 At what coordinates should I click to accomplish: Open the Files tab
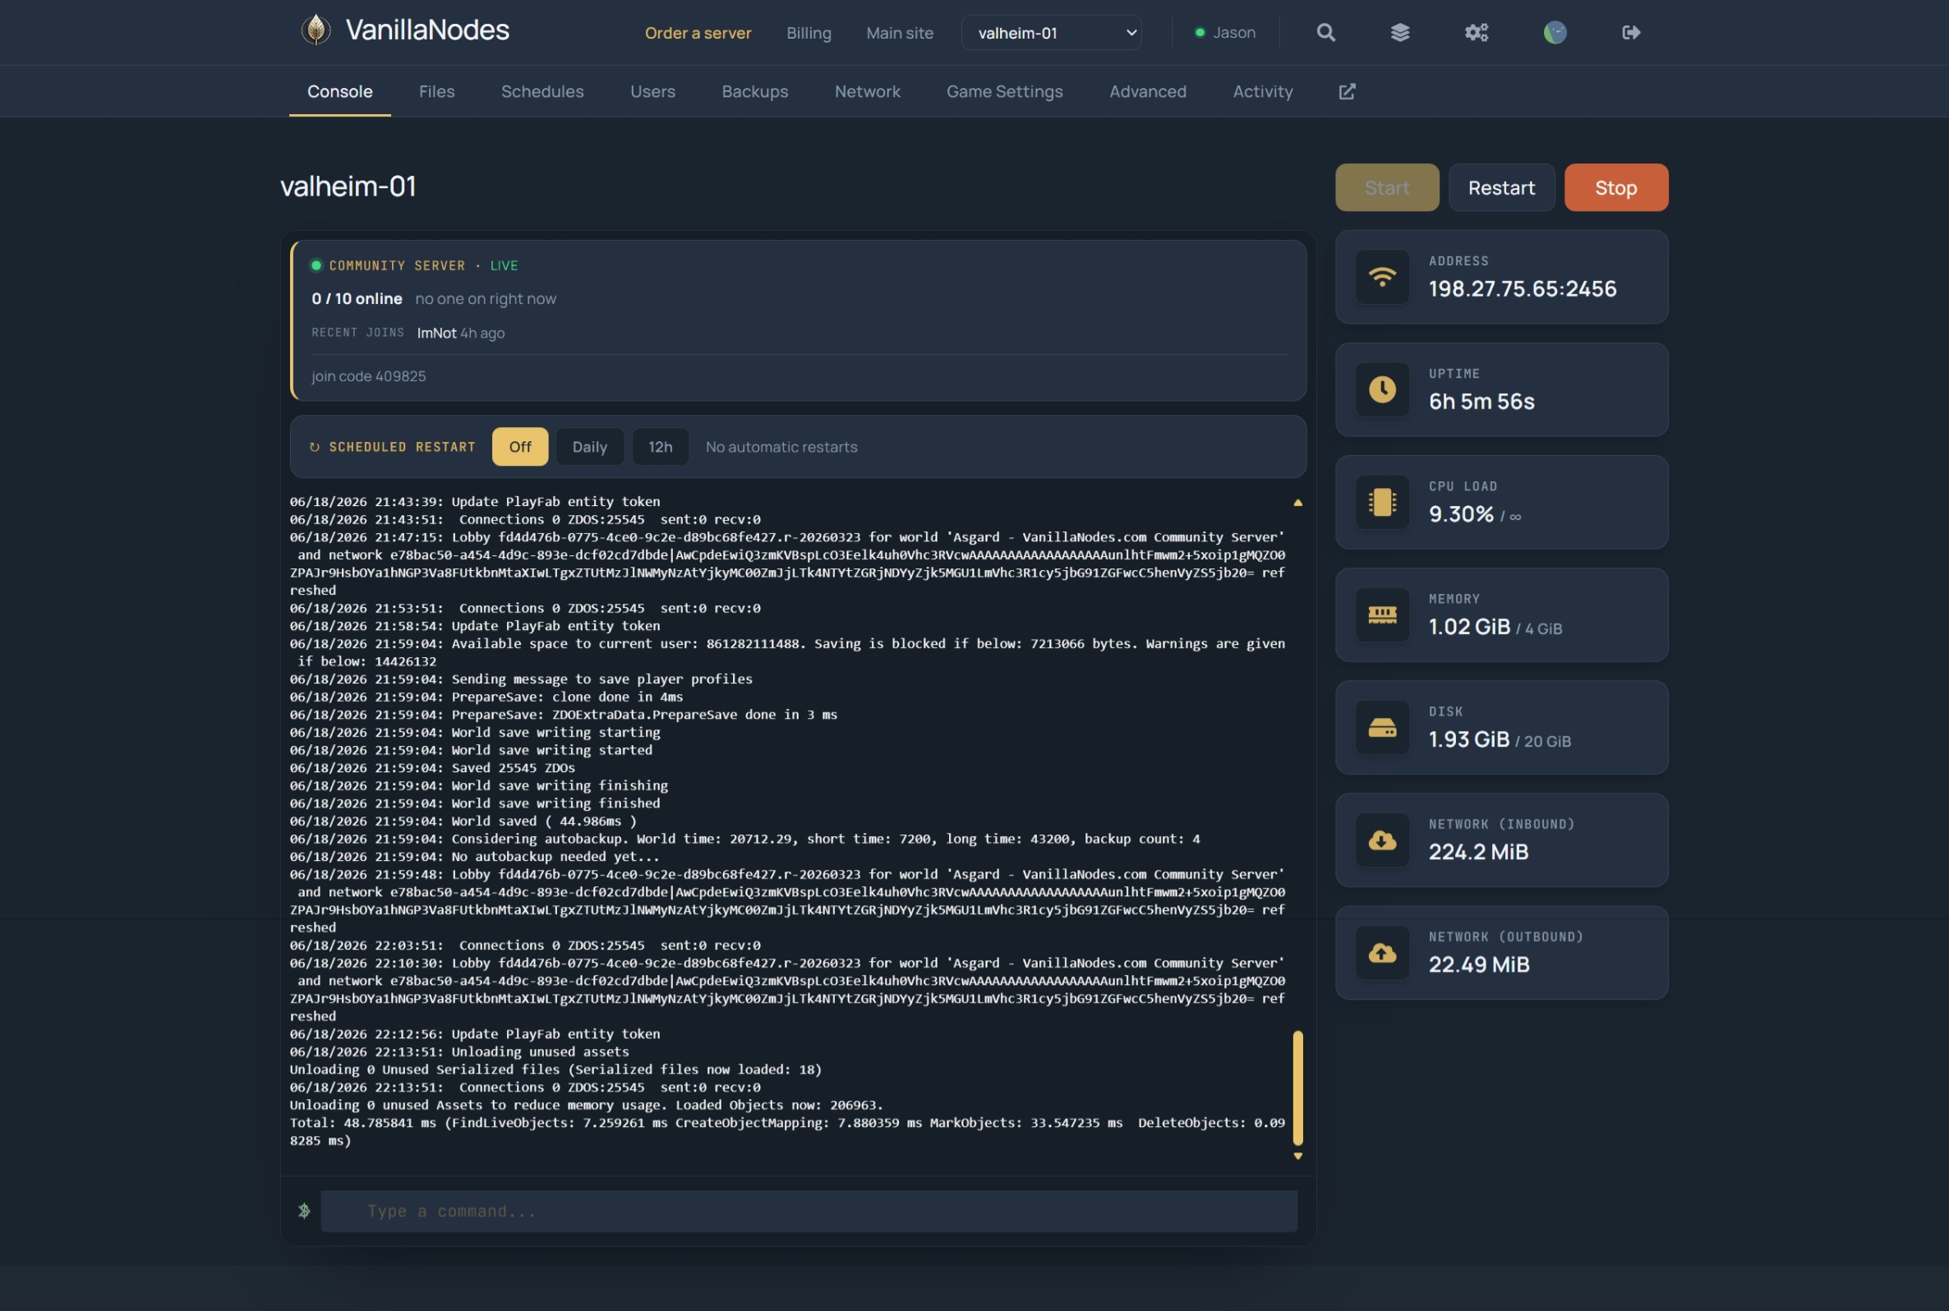(x=436, y=91)
